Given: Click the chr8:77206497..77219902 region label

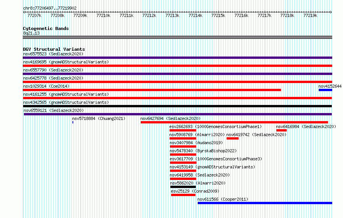Looking at the screenshot, I should coord(50,8).
